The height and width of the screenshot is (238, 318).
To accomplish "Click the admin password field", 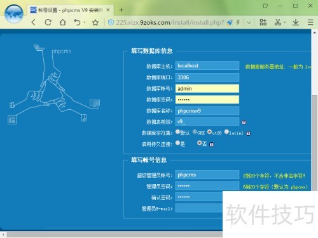I will [x=207, y=186].
